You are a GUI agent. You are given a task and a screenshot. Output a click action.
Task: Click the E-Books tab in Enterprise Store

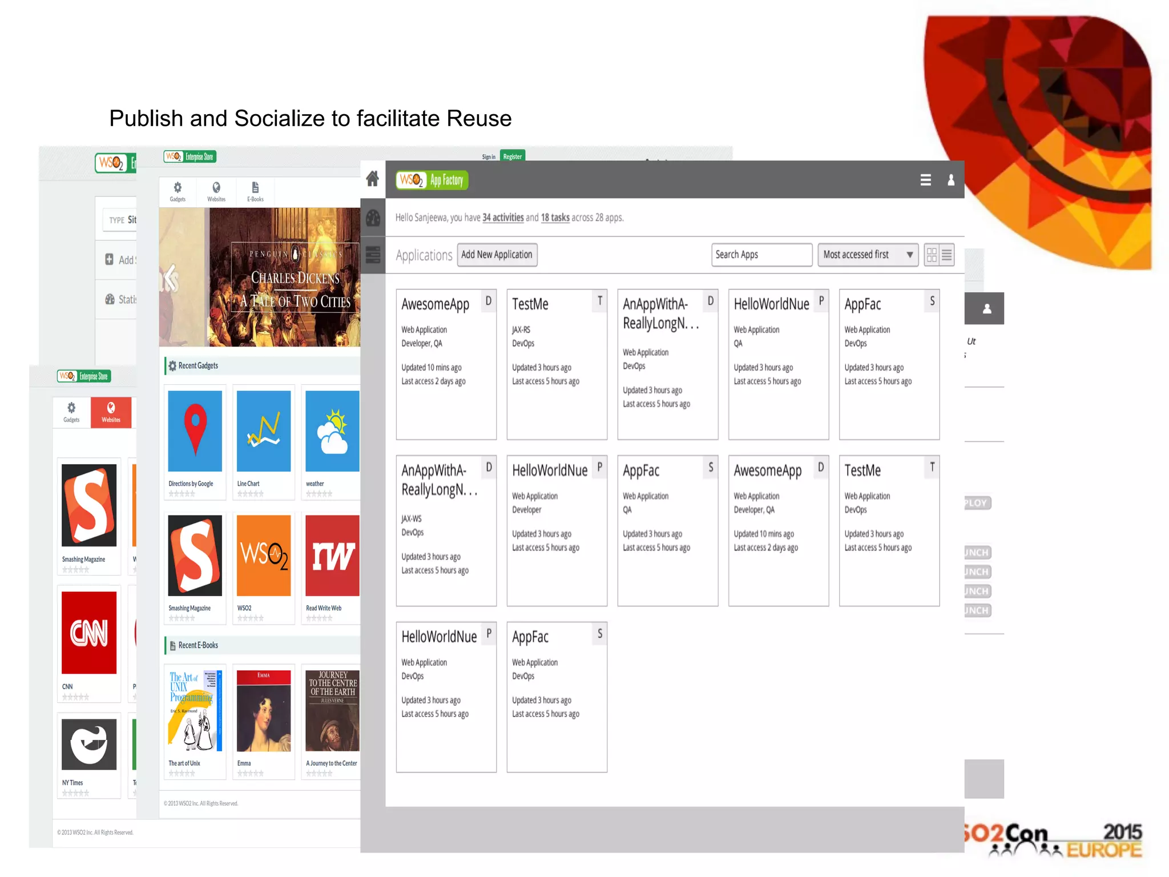tap(255, 191)
